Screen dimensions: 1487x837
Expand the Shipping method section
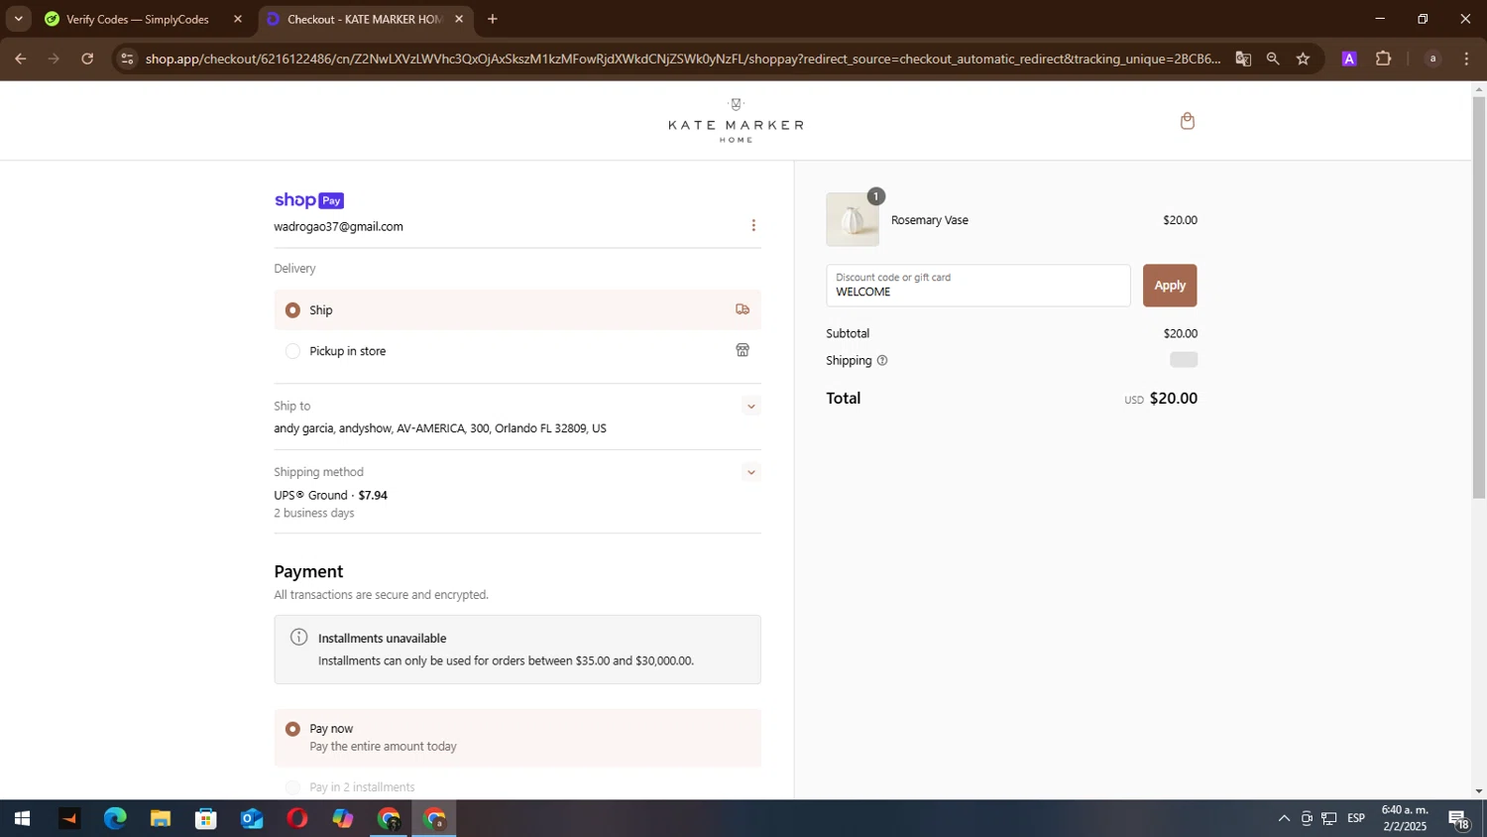(x=751, y=472)
